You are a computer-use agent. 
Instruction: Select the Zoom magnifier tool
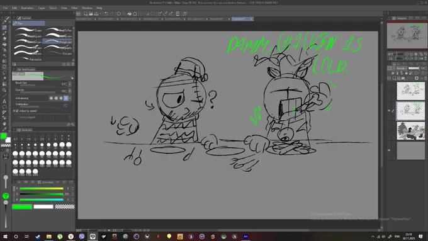4,90
